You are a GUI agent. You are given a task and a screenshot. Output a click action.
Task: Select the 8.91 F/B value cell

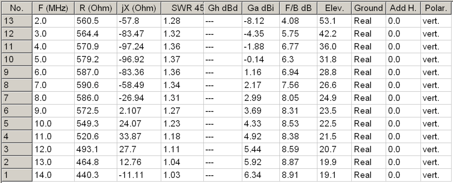[299, 175]
